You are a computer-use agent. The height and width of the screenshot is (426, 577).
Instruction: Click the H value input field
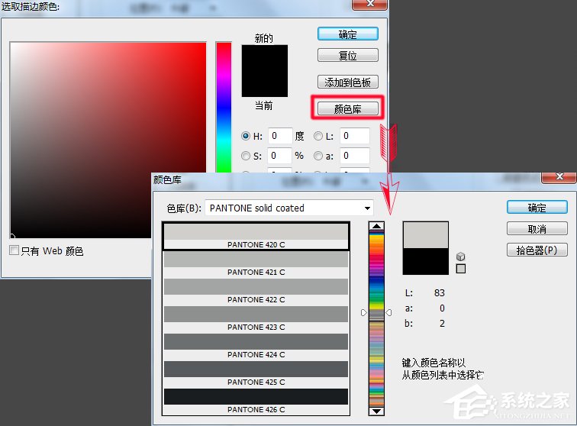[279, 136]
